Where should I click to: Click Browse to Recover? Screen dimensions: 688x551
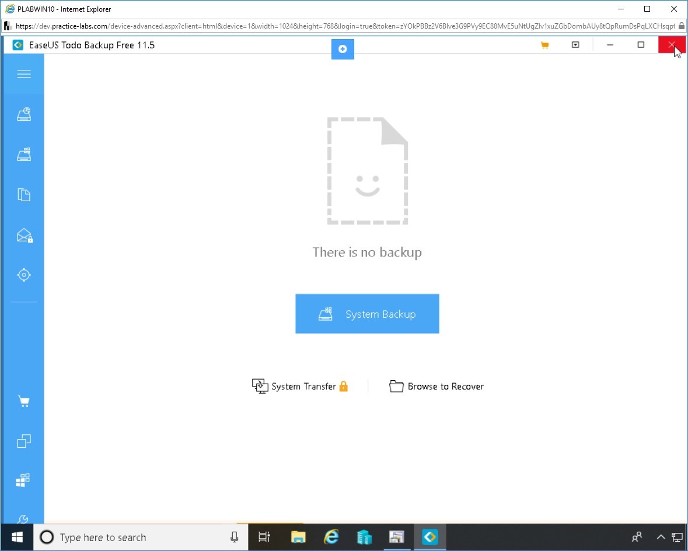pyautogui.click(x=436, y=386)
